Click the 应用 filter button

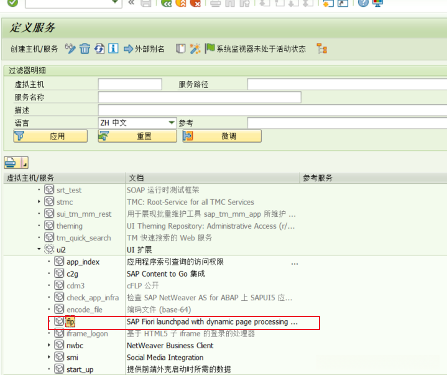50,136
